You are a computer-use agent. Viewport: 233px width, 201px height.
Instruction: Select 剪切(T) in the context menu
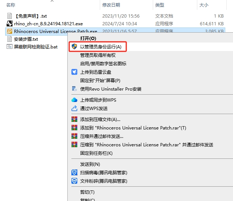[87, 192]
